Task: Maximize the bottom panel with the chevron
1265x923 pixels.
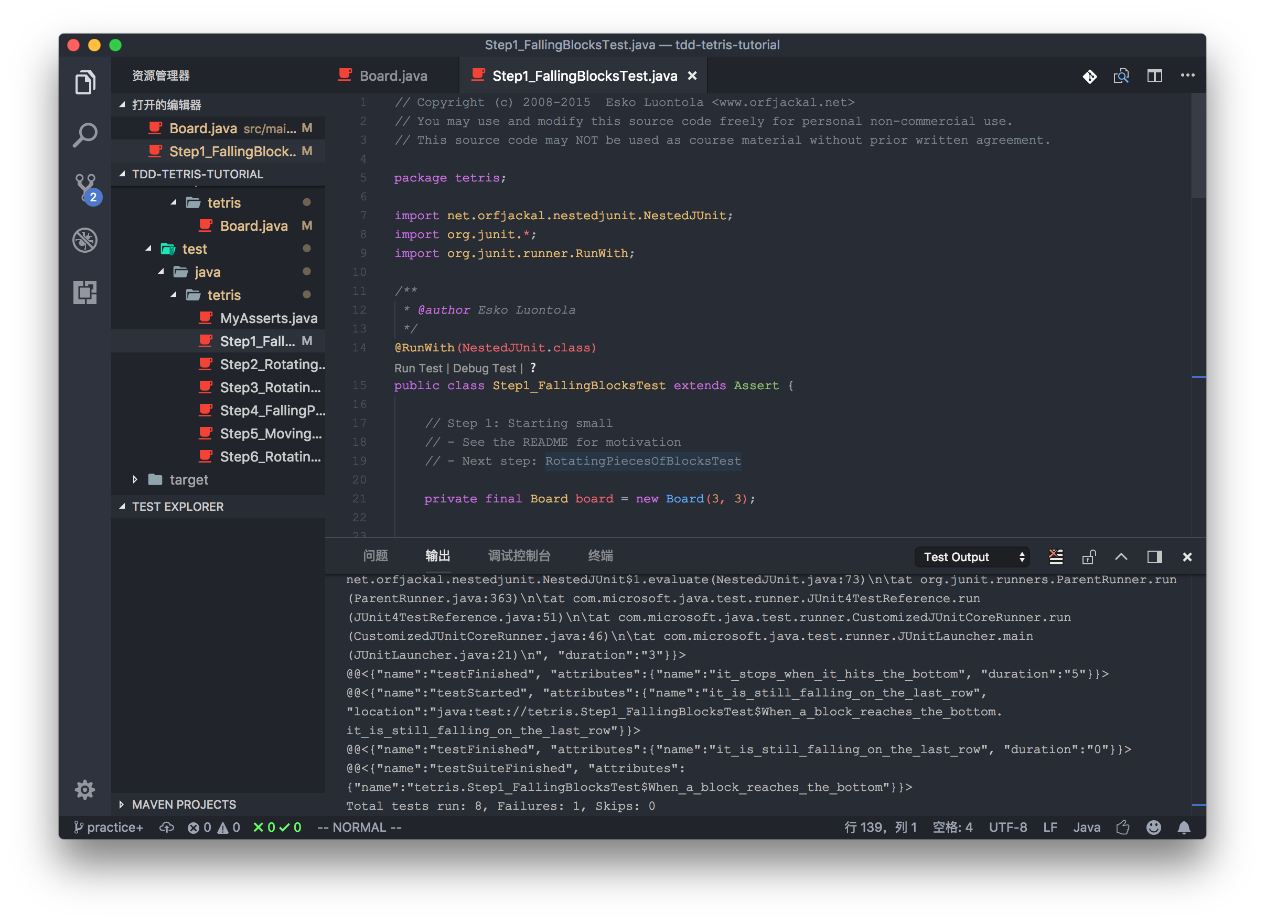Action: click(x=1121, y=556)
